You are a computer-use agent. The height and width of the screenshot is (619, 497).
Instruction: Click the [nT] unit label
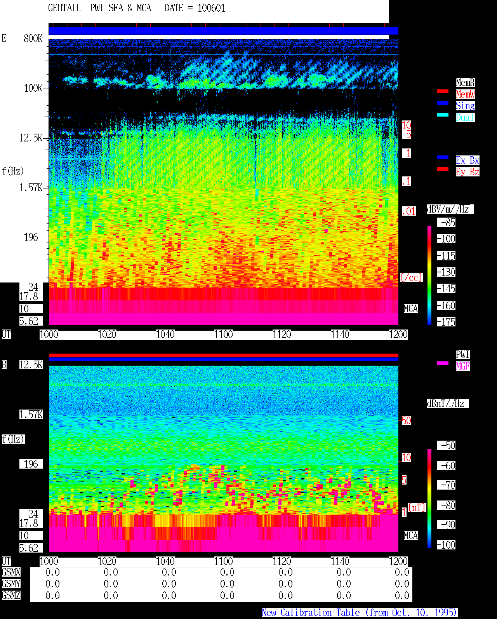click(x=417, y=507)
